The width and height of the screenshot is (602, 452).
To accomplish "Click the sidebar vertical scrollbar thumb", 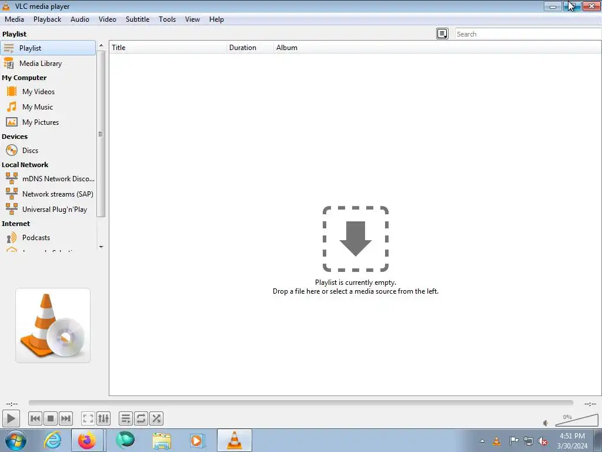I will coord(101,134).
